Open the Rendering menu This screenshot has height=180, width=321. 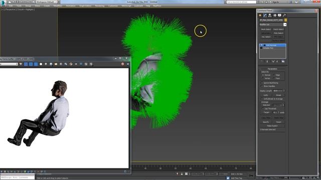click(x=100, y=6)
